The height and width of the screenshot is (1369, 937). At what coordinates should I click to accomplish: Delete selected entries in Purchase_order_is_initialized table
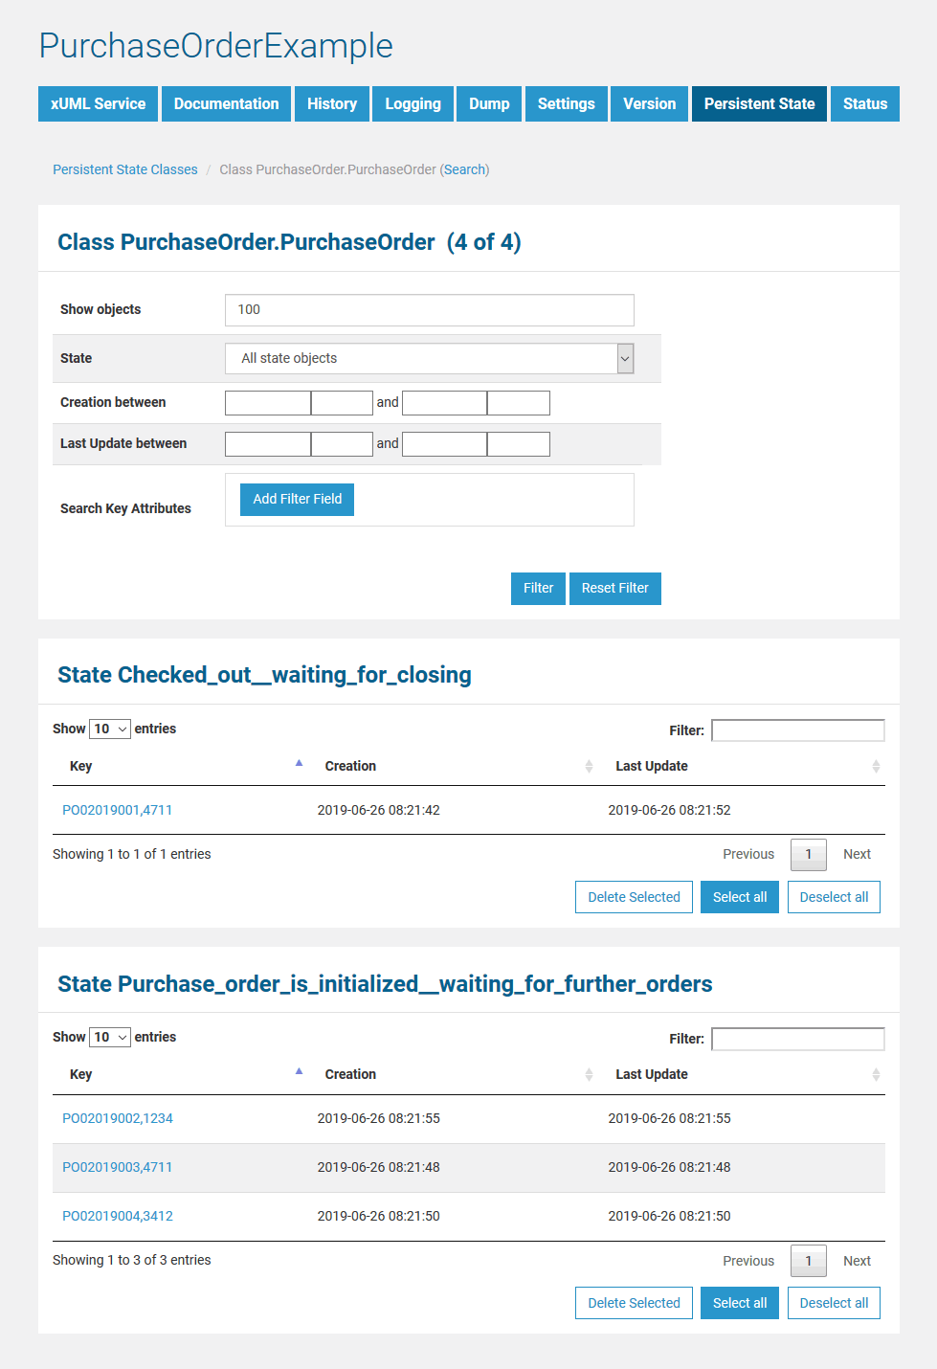click(x=634, y=1303)
